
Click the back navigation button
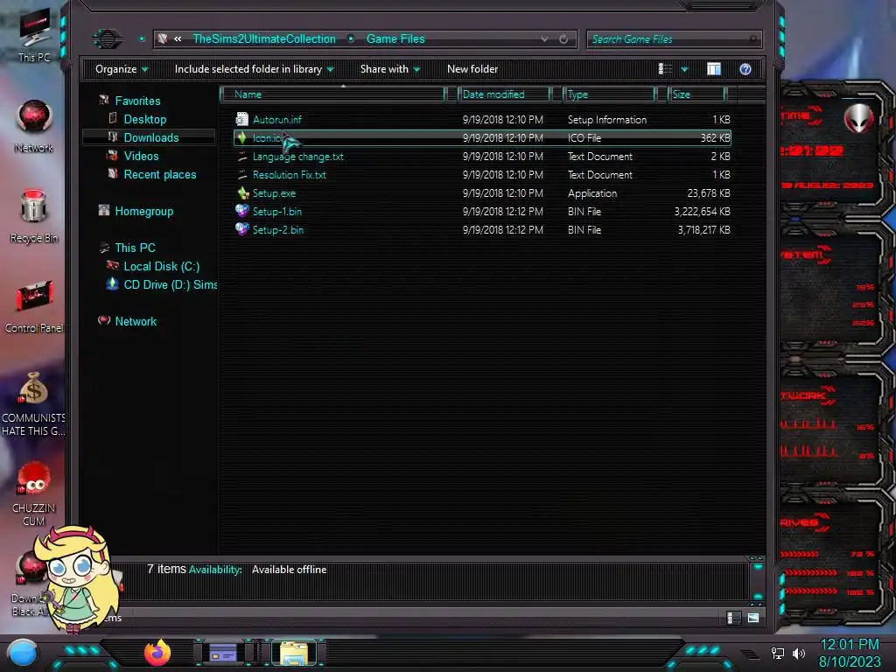tap(108, 38)
